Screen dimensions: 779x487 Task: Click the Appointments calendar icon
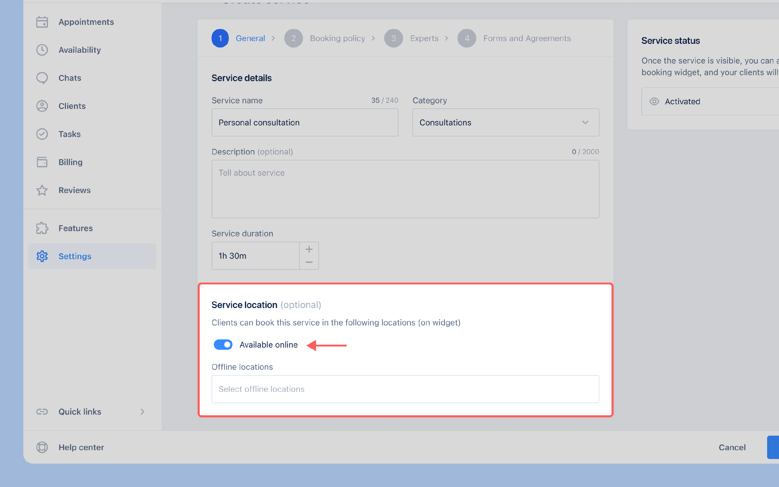pos(42,22)
